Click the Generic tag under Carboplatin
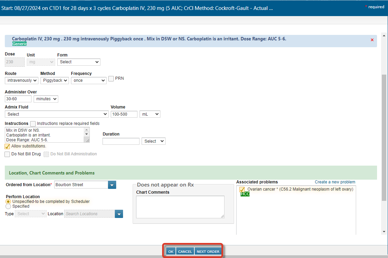388x258 pixels. coord(20,44)
